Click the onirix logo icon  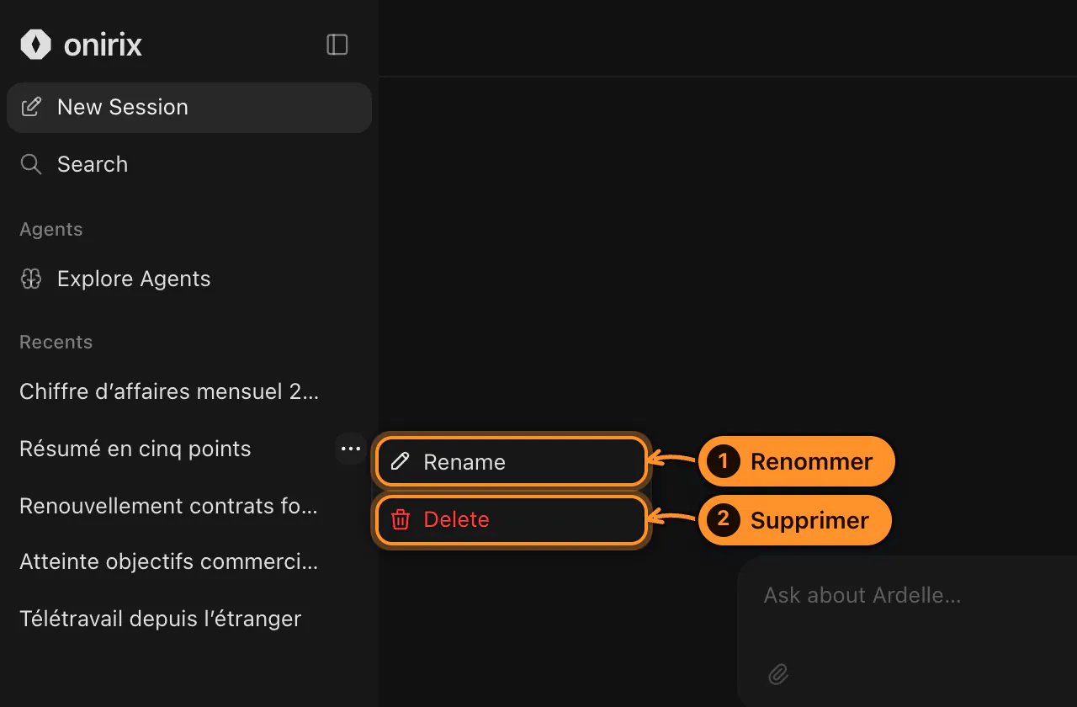(35, 45)
